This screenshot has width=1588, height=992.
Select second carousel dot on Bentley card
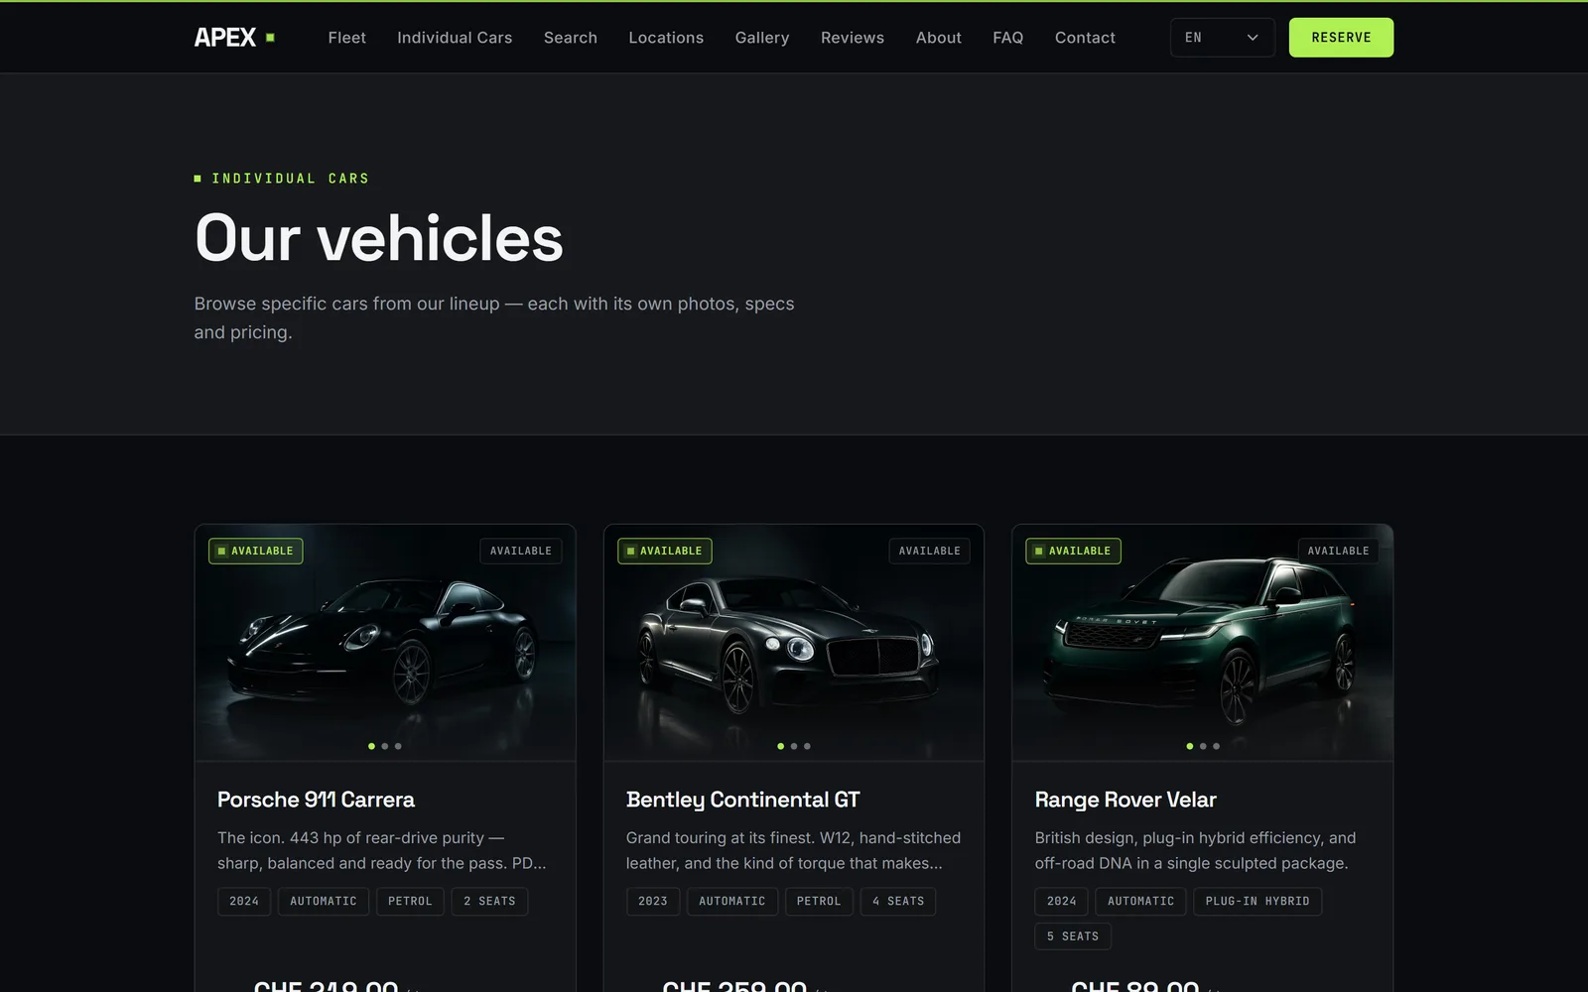coord(794,746)
